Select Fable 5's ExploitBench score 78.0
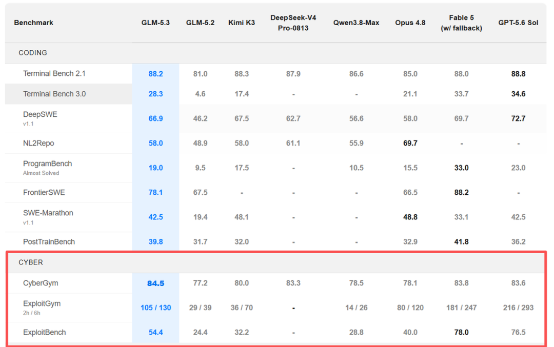Screen dimensions: 554x347 point(462,333)
